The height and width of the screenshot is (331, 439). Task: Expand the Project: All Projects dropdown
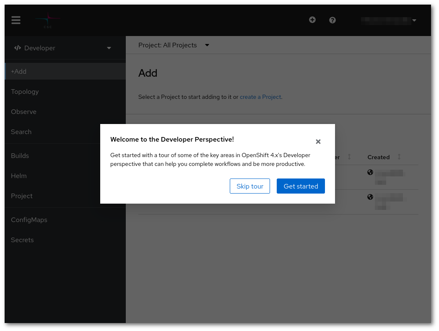[x=174, y=45]
